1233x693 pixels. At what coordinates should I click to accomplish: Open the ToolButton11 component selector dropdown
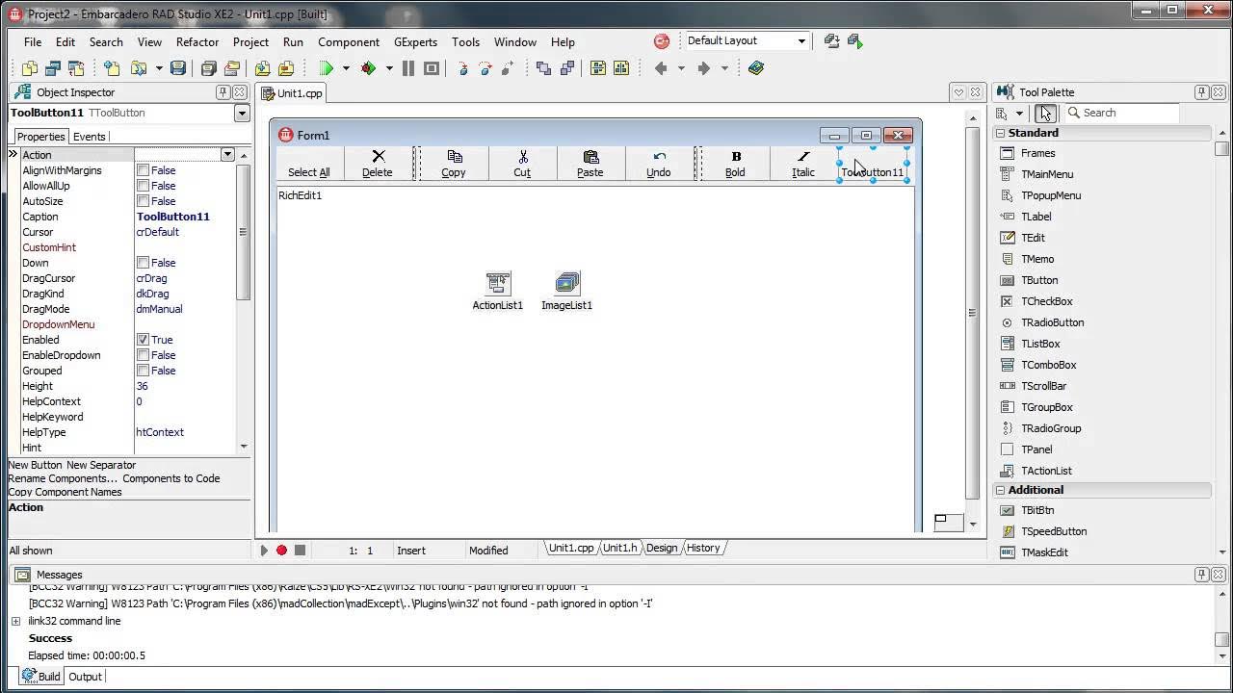click(x=242, y=113)
